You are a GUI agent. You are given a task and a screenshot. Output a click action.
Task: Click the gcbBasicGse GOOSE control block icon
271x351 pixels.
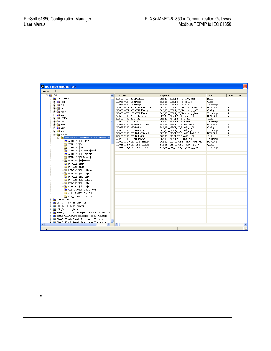(x=62, y=138)
